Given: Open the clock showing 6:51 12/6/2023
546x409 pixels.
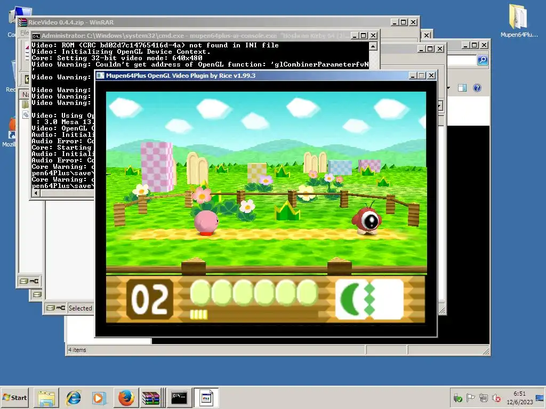Looking at the screenshot, I should pos(519,398).
